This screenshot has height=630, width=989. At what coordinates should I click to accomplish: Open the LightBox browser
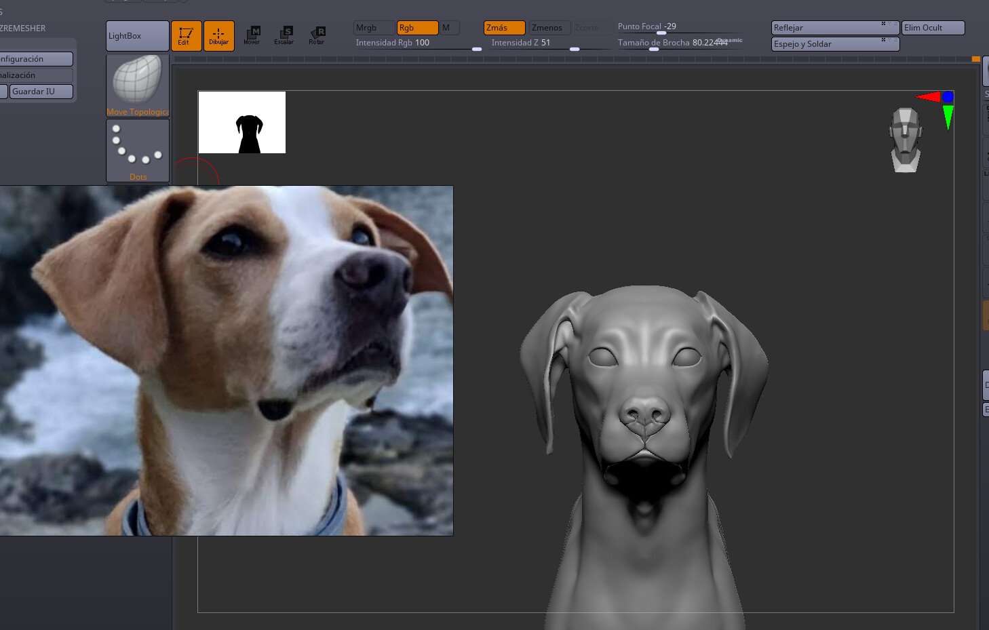(138, 36)
